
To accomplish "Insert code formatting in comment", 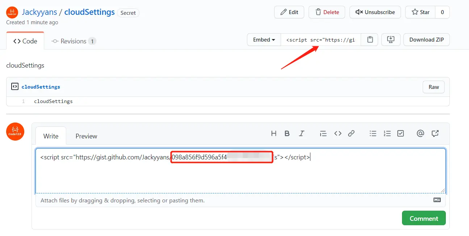I will (x=338, y=133).
